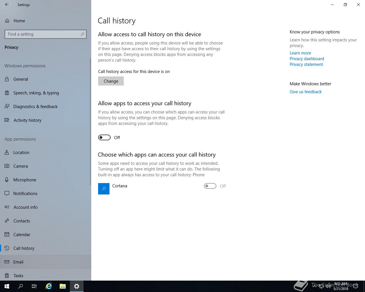Open Account info privacy page
Viewport: 365px width, 292px height.
pyautogui.click(x=45, y=207)
